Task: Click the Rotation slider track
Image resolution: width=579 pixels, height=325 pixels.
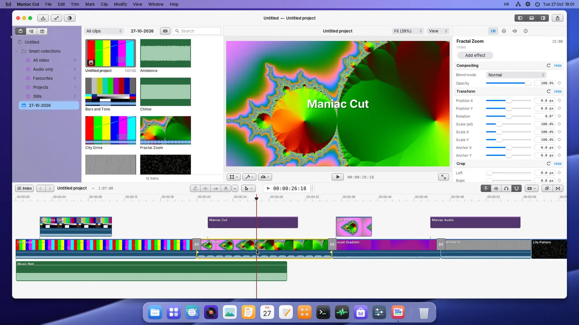Action: coord(508,116)
